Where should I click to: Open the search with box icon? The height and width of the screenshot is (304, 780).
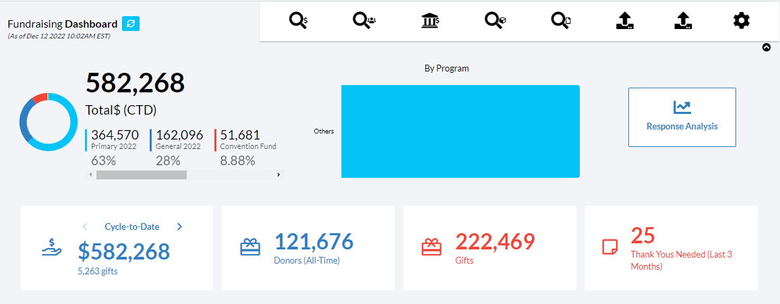click(496, 21)
